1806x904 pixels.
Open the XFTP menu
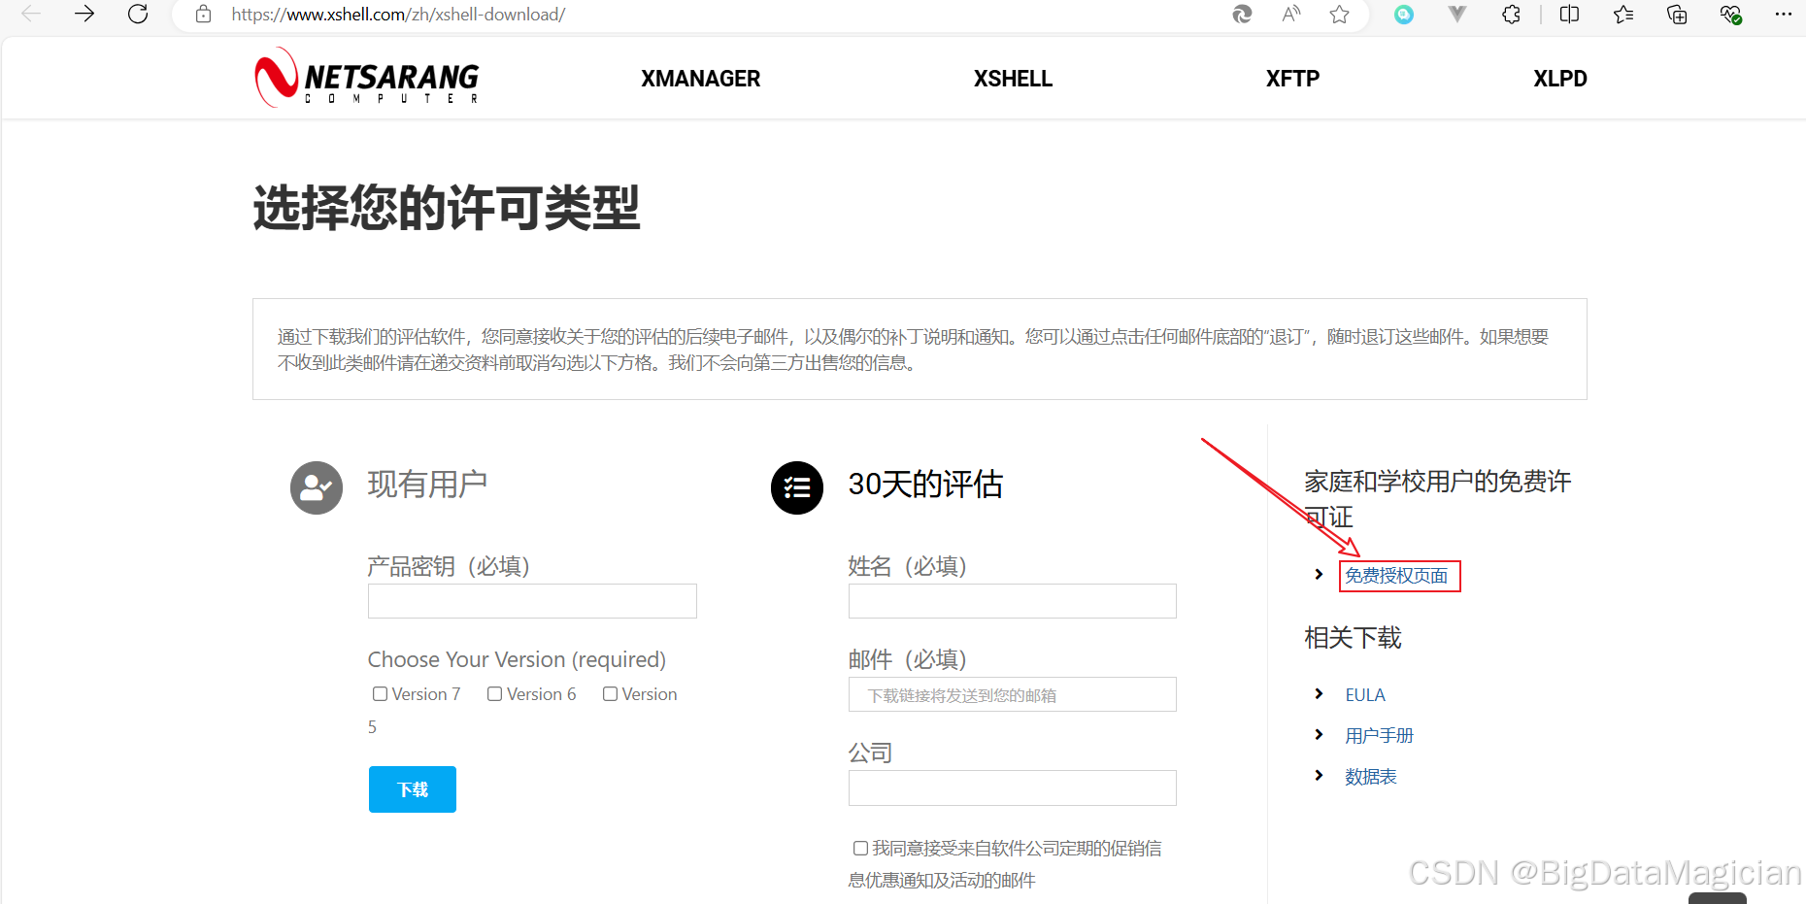(x=1292, y=79)
